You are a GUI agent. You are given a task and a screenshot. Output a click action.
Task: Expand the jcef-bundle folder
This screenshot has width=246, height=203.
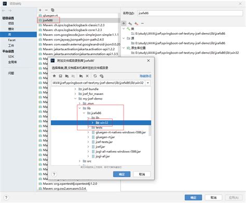pos(75,89)
